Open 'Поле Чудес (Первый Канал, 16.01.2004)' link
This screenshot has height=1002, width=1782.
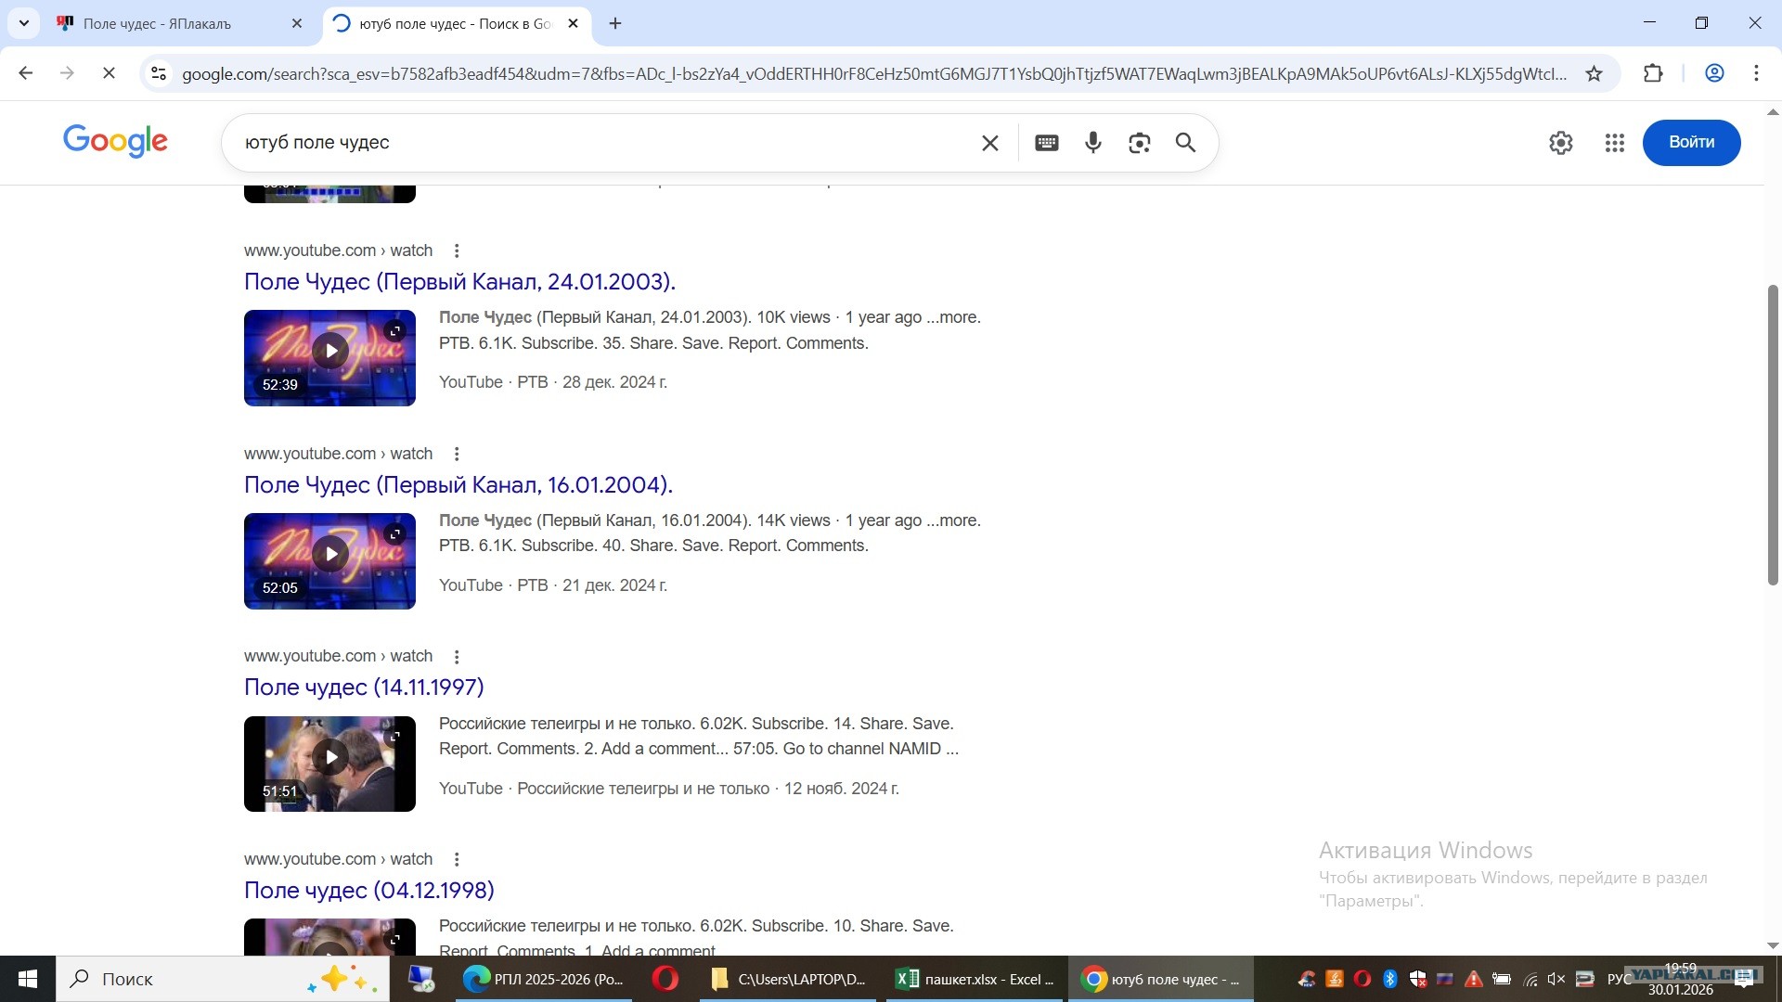[458, 484]
